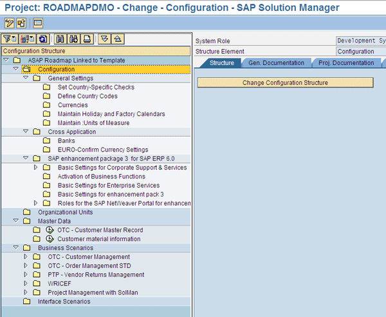The width and height of the screenshot is (386, 317).
Task: Switch to the Structure tab
Action: click(221, 63)
